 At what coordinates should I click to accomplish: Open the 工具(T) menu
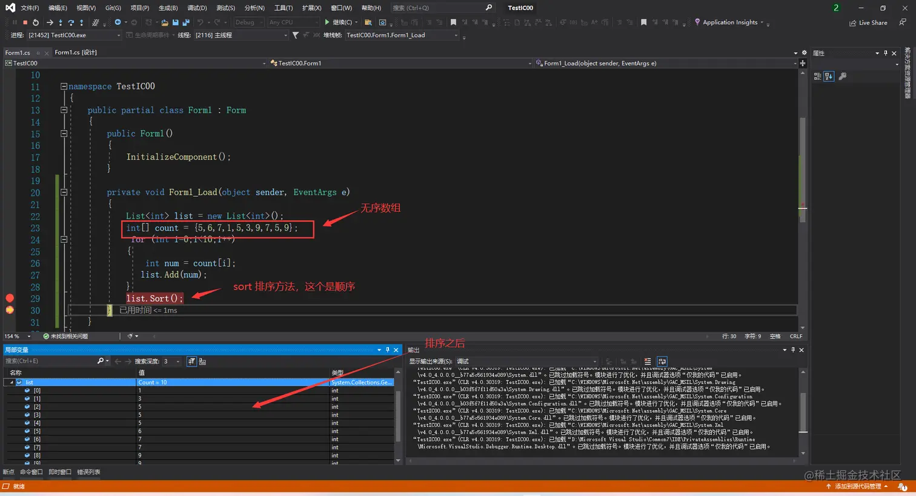pyautogui.click(x=284, y=8)
